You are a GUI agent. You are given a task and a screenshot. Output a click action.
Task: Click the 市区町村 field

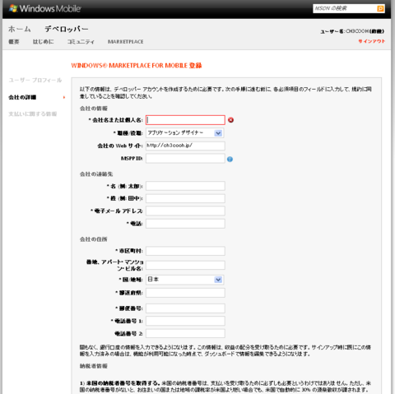(185, 251)
